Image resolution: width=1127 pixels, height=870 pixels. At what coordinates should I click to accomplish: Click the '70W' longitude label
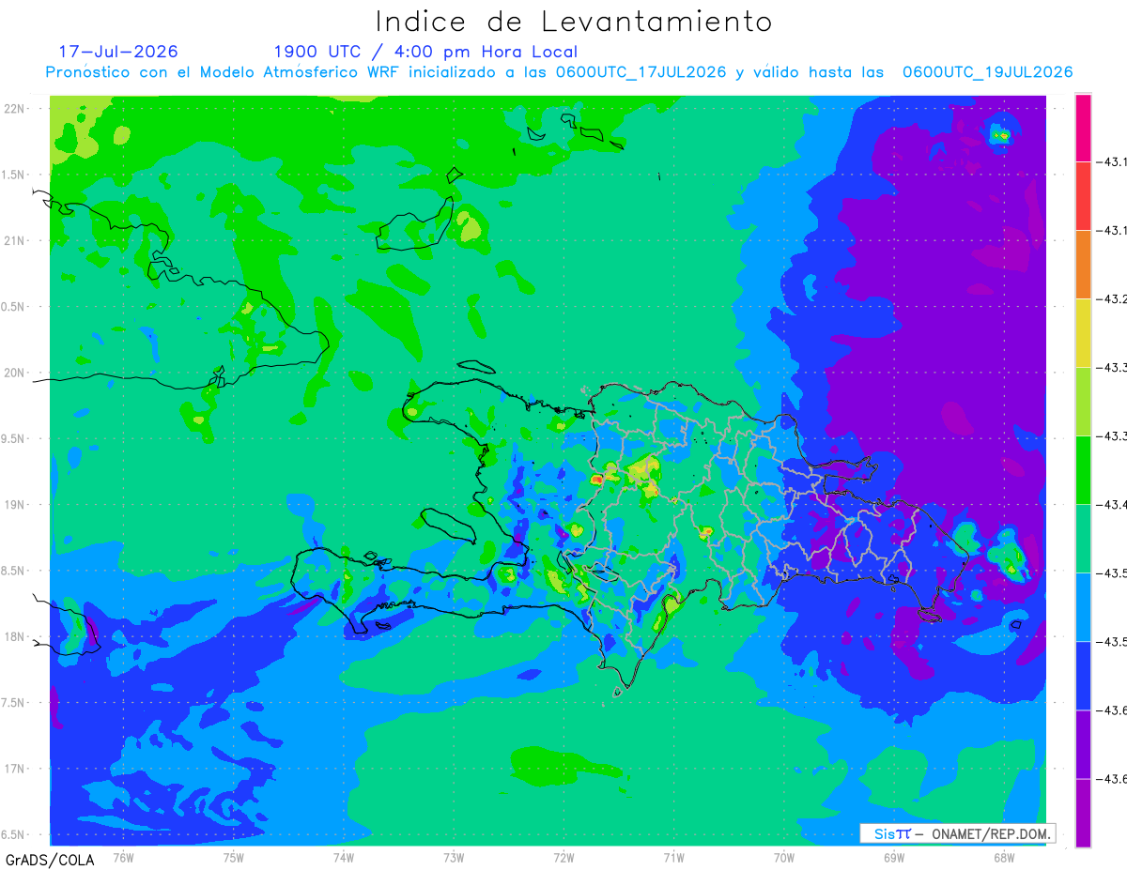click(783, 857)
